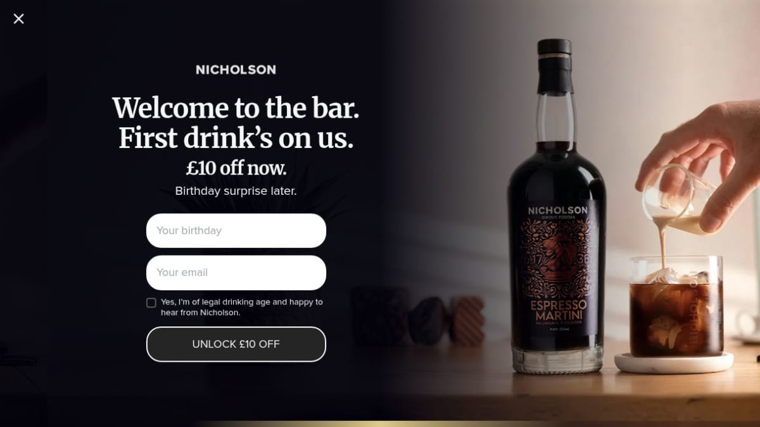The width and height of the screenshot is (760, 427).
Task: Click the ornate copper pattern on the bottle
Action: pyautogui.click(x=557, y=258)
